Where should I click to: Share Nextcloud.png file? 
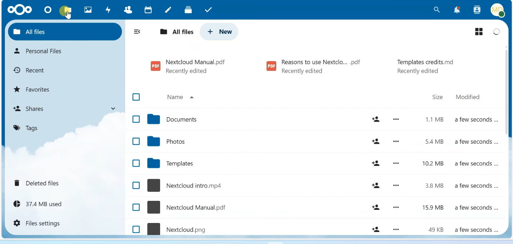376,229
